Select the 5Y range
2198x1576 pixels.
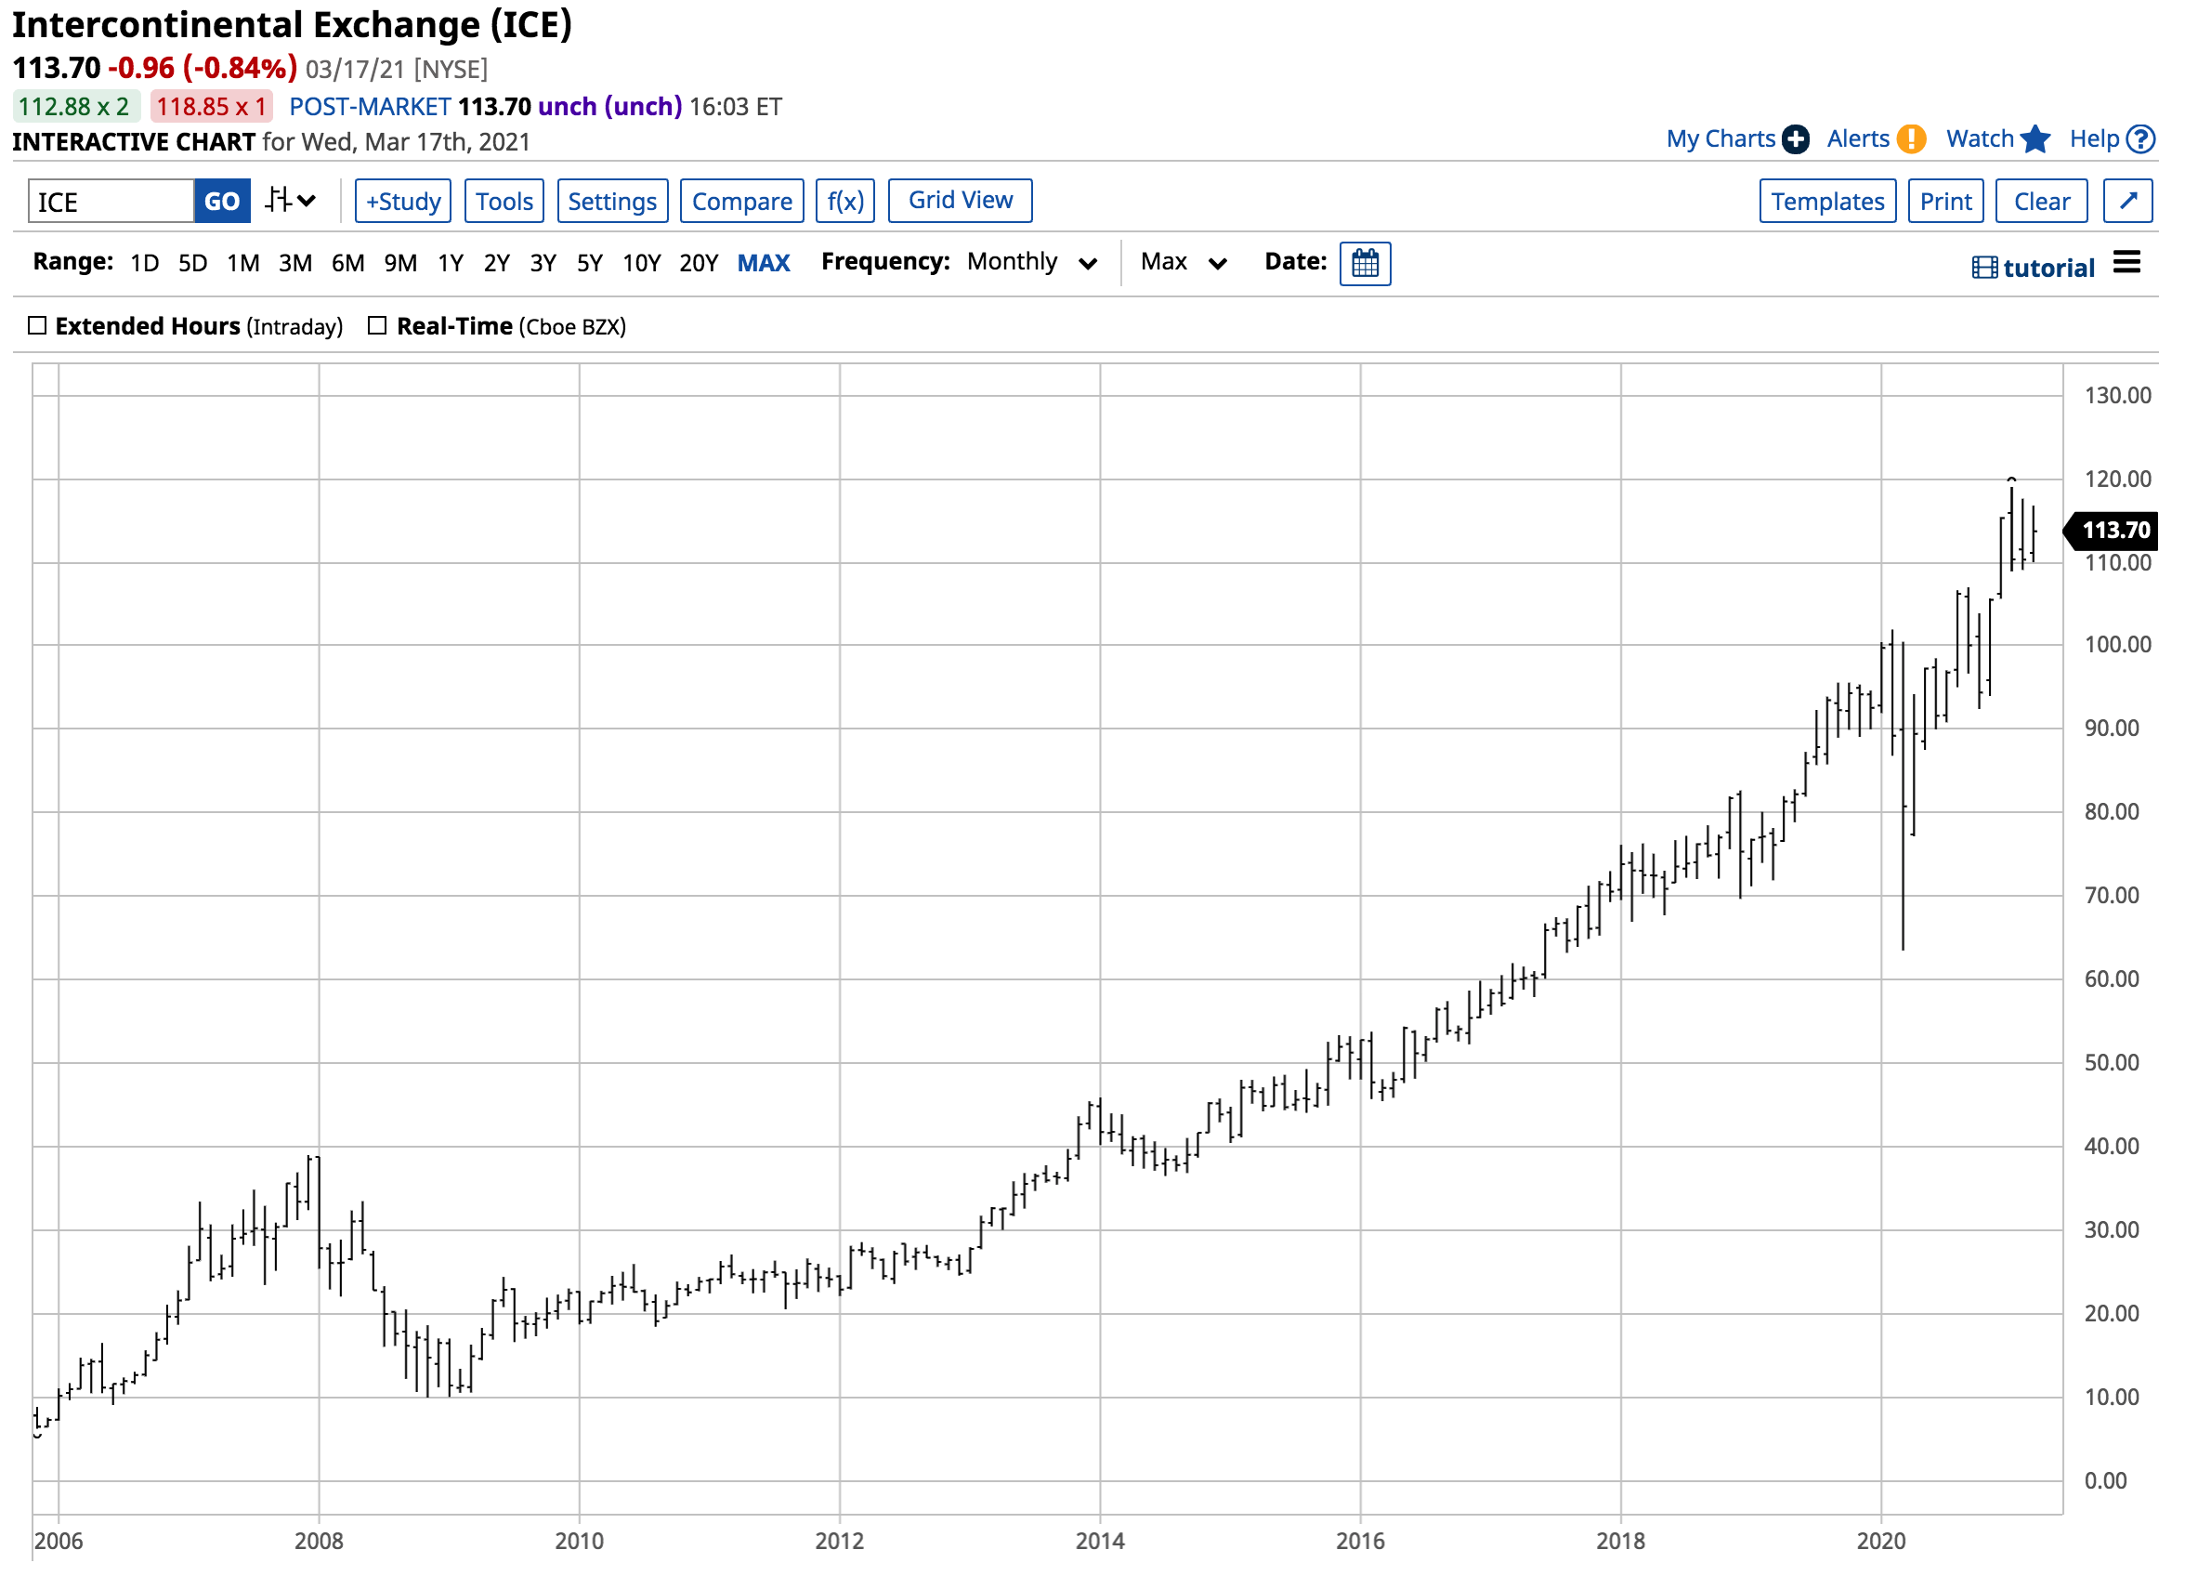(x=590, y=263)
